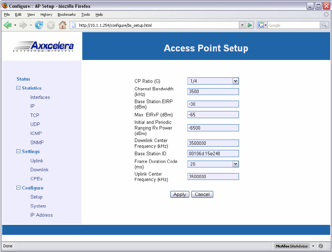Image resolution: width=332 pixels, height=252 pixels.
Task: Click the Cancel button
Action: pos(202,194)
